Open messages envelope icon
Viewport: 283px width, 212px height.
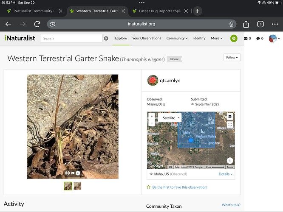pyautogui.click(x=247, y=38)
